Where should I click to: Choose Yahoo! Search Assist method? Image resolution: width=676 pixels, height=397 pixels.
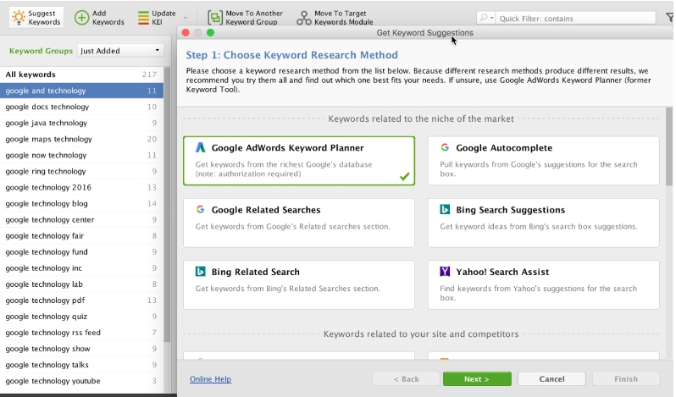click(543, 284)
